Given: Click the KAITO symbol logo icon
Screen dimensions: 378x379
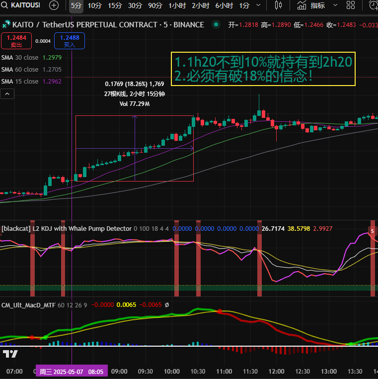Looking at the screenshot, I should pos(6,24).
